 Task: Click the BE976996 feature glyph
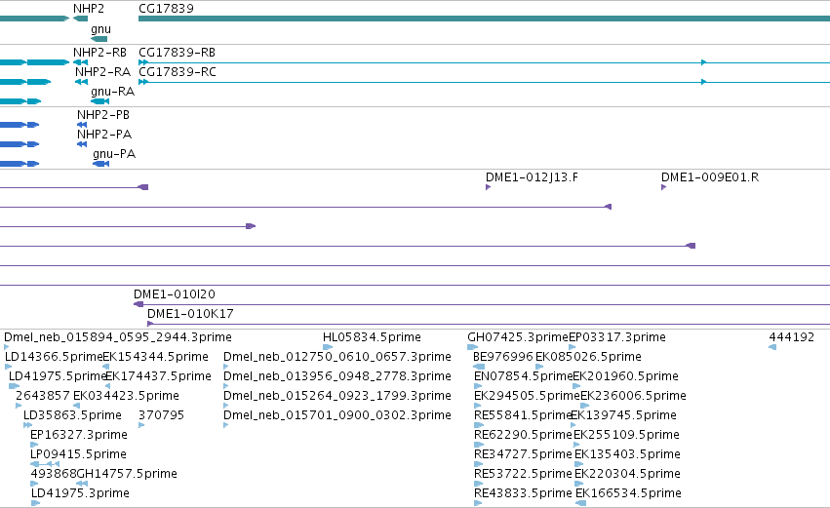point(479,367)
